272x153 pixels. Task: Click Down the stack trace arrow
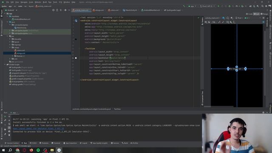click(x=9, y=120)
